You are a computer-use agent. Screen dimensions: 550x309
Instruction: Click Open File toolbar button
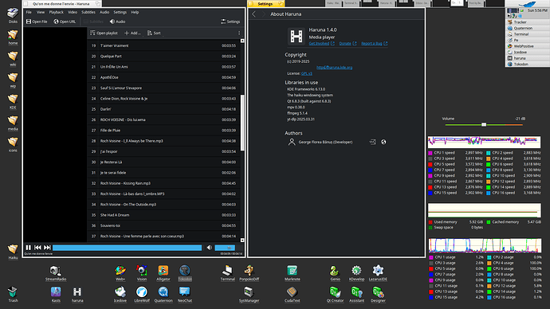[37, 22]
